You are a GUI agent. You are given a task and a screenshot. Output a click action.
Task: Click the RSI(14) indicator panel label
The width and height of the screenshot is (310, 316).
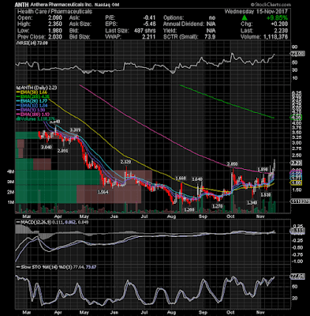pos(32,43)
